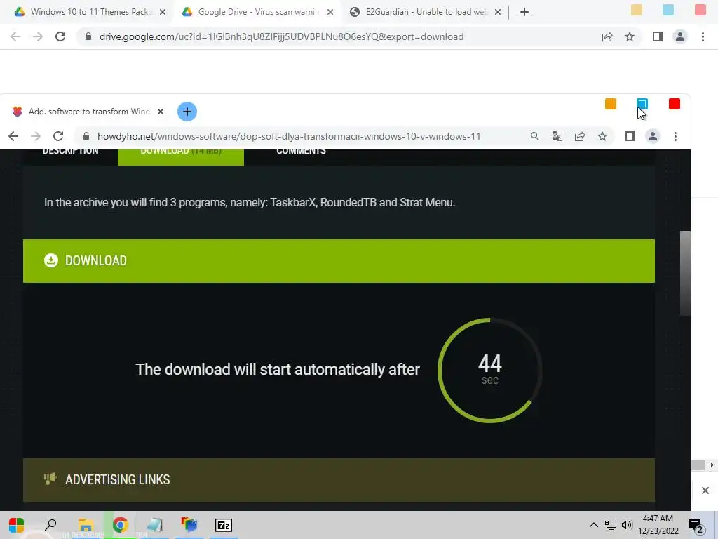Close the howdyho tab
The height and width of the screenshot is (539, 718).
(161, 112)
